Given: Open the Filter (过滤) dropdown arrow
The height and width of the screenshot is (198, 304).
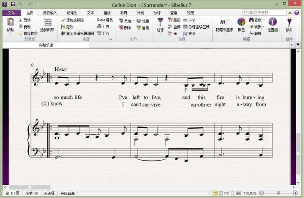Looking at the screenshot, I should pyautogui.click(x=160, y=34).
